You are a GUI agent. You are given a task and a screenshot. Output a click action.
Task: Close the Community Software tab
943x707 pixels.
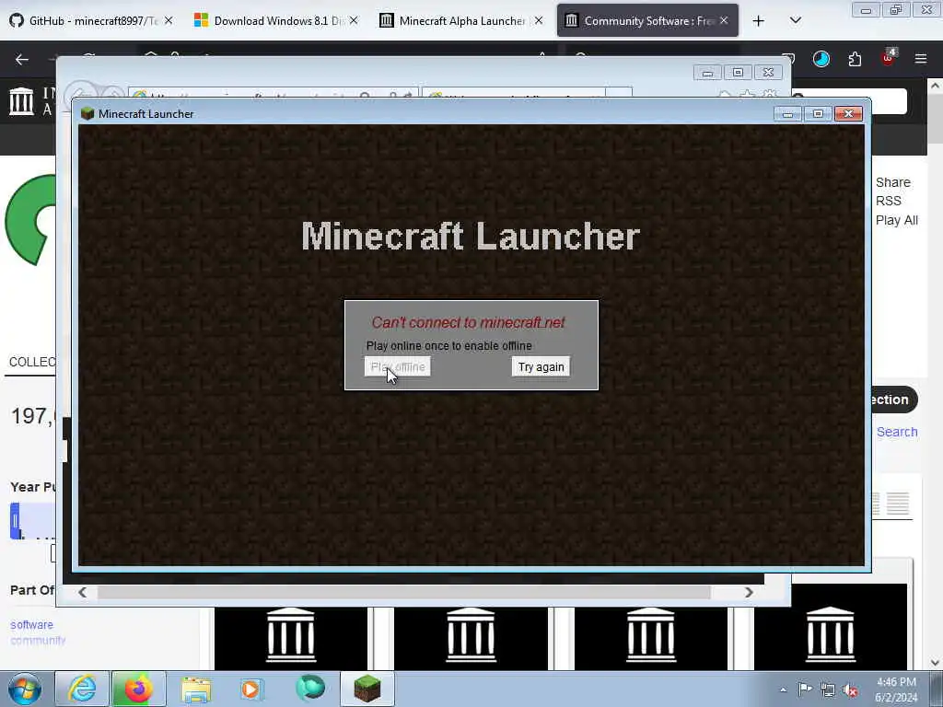pos(724,20)
